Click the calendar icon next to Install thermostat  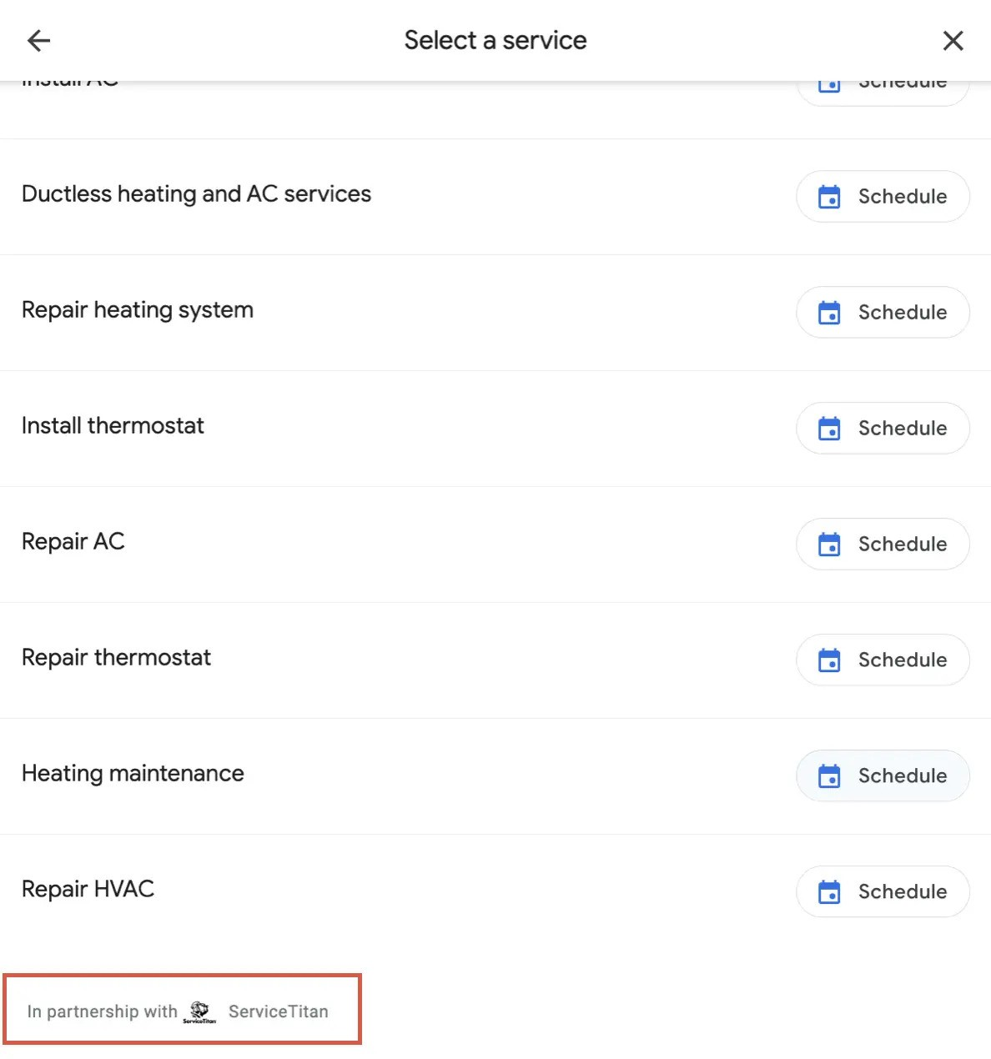click(828, 428)
